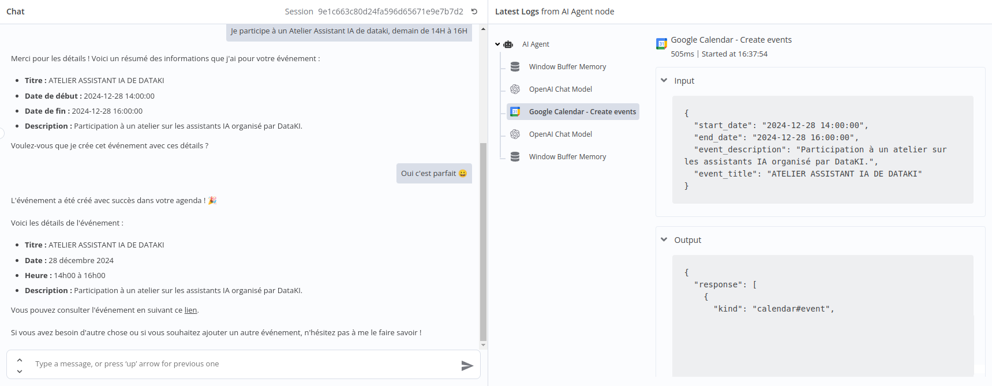Select last Window Buffer Memory log entry

(567, 157)
